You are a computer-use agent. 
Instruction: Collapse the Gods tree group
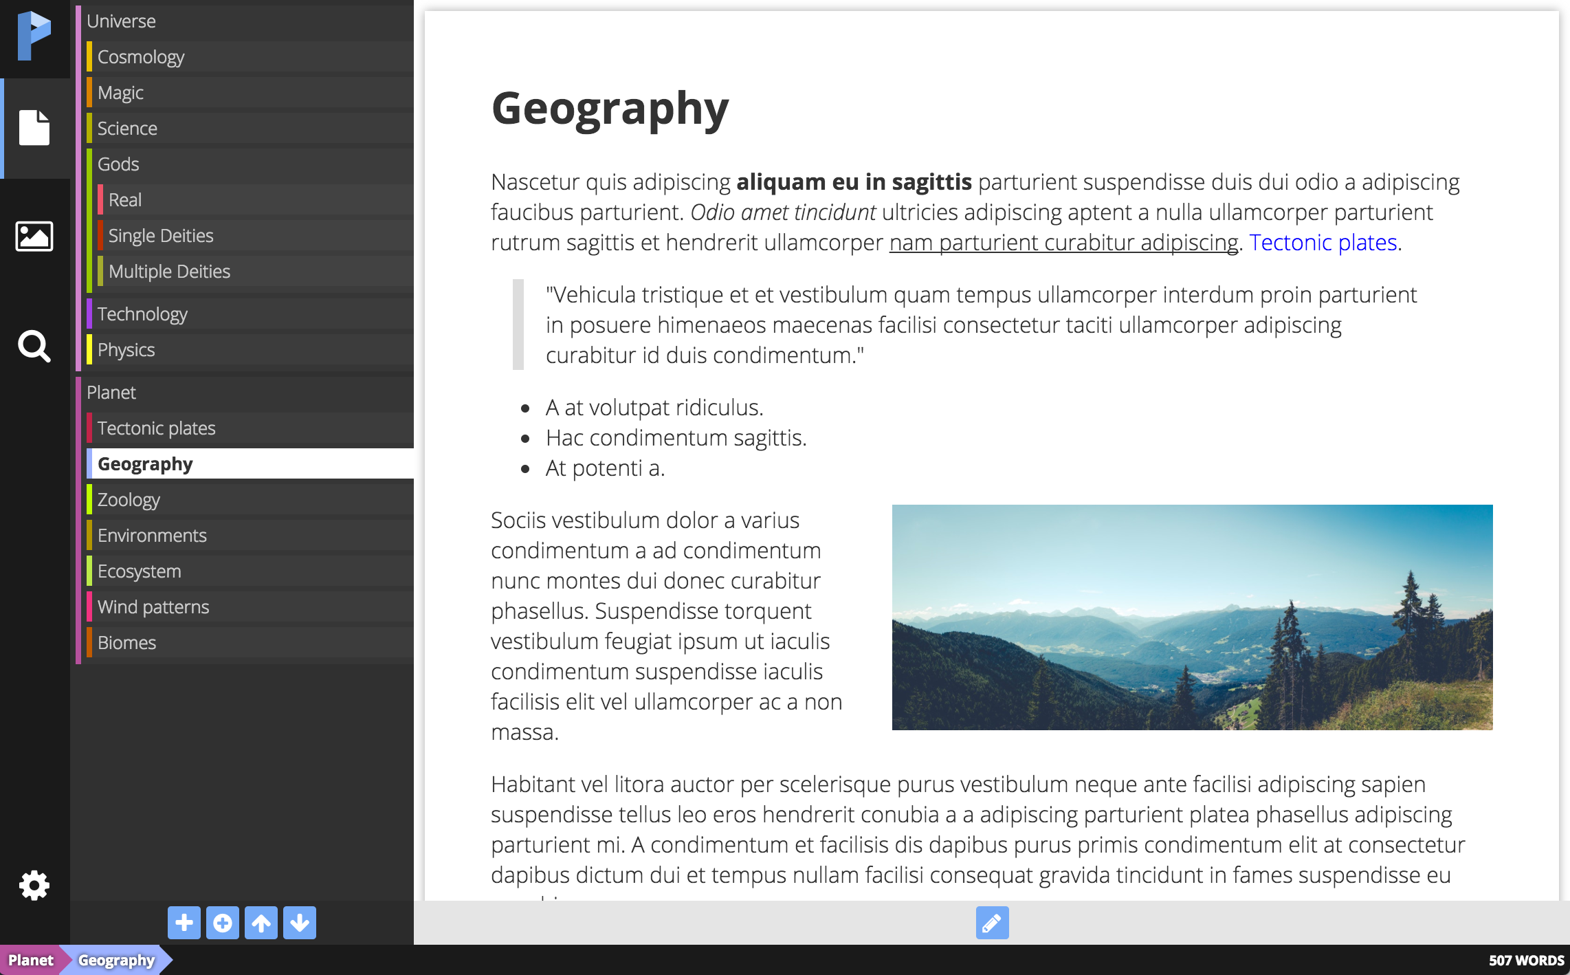(118, 164)
